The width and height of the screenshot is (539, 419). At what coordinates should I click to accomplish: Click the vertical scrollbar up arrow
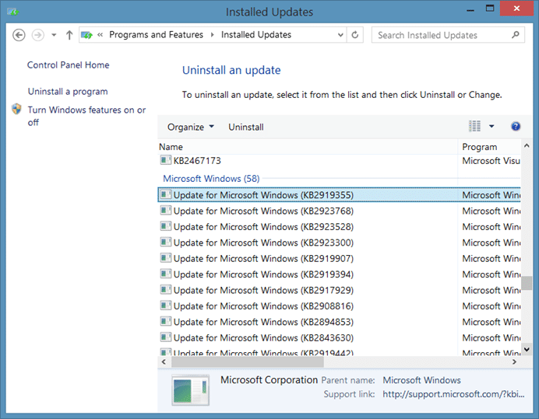527,146
